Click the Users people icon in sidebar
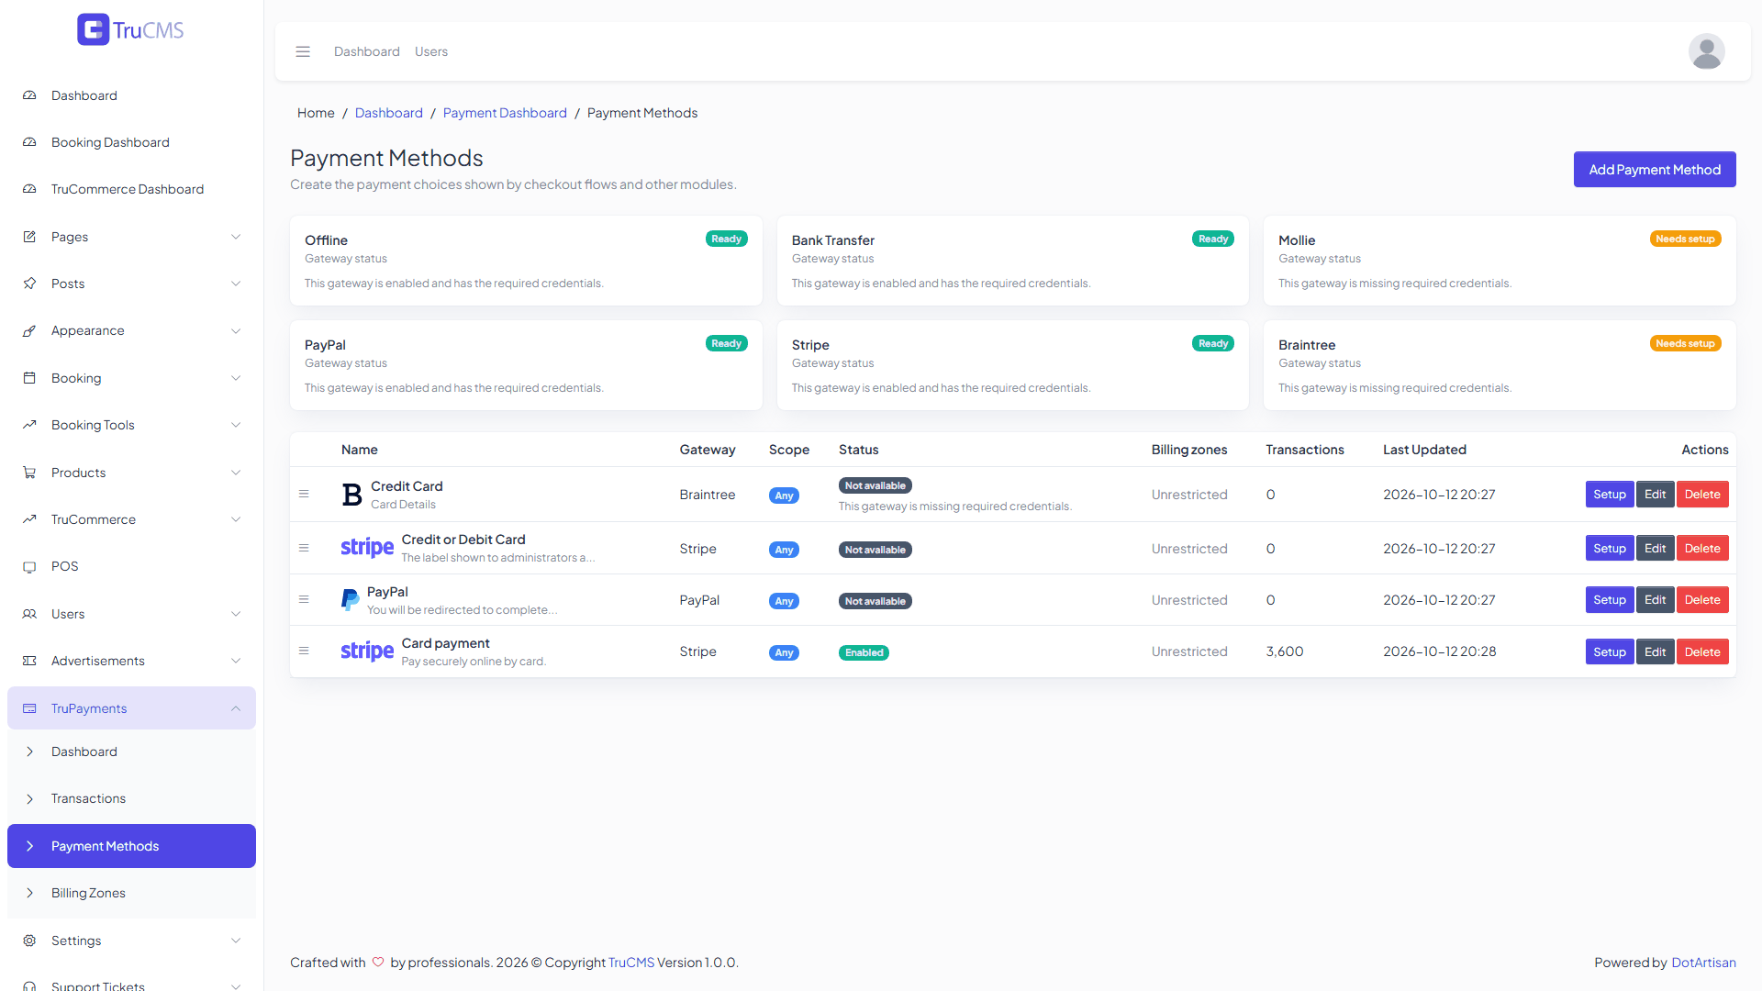The image size is (1762, 991). click(x=29, y=614)
